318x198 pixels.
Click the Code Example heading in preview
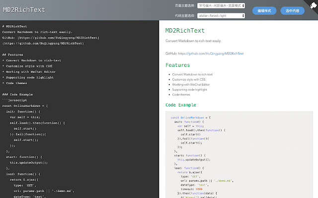point(181,105)
